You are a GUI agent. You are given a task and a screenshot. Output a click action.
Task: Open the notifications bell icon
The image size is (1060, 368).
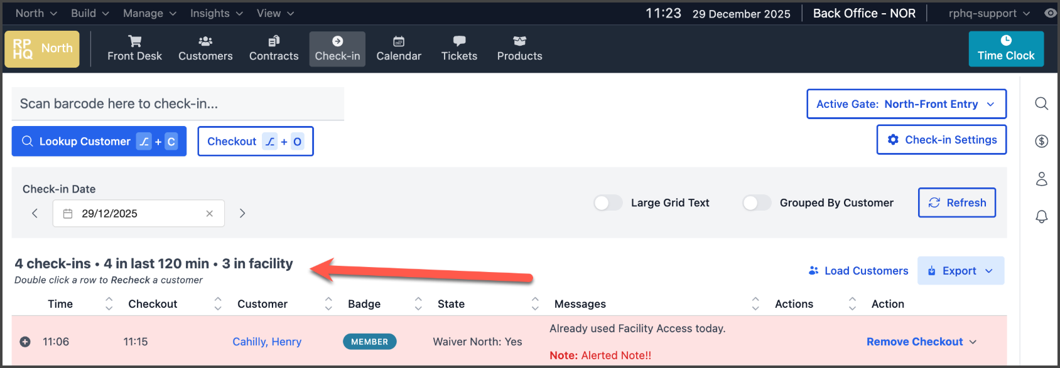pos(1041,216)
